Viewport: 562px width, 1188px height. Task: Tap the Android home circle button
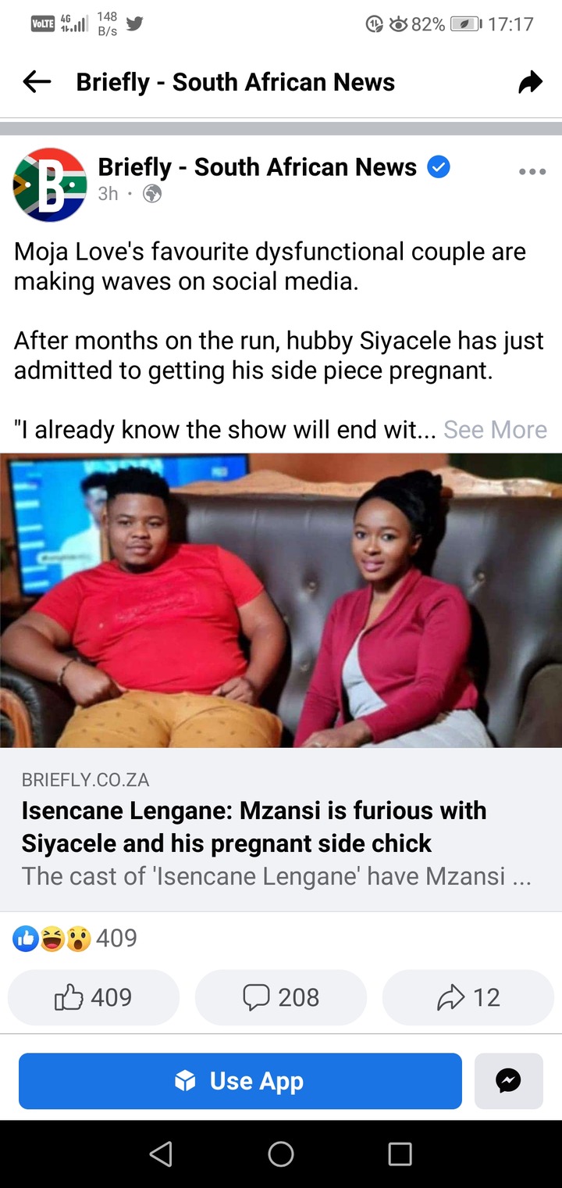coord(281,1154)
